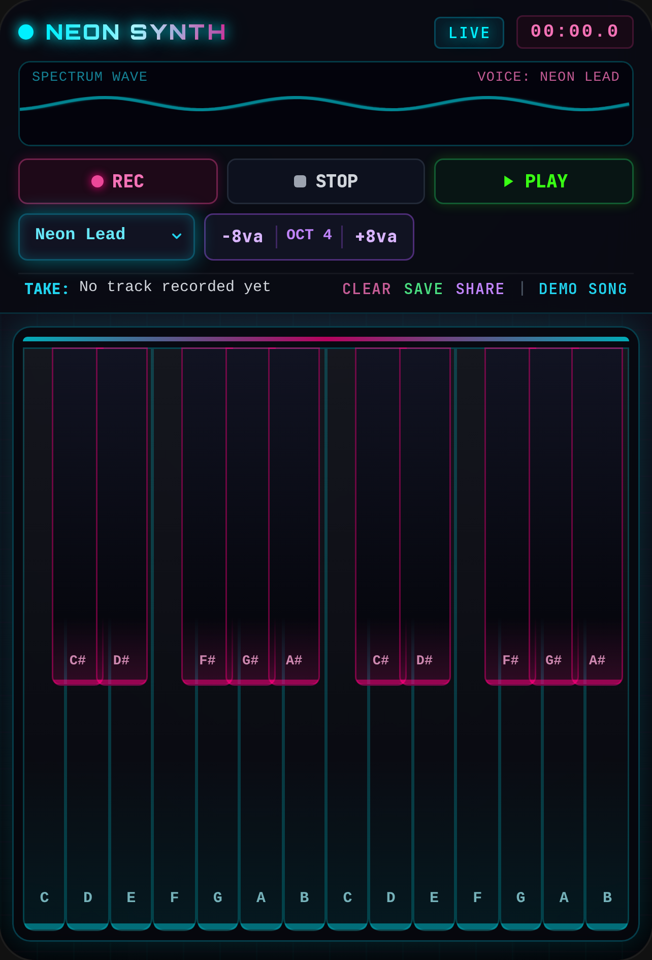Start recording with the REC button

click(118, 181)
